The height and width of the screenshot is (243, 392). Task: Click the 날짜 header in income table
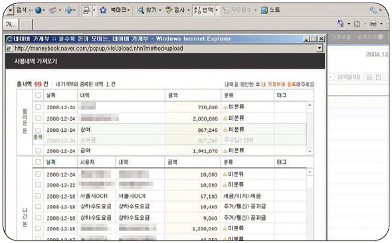[x=50, y=95]
